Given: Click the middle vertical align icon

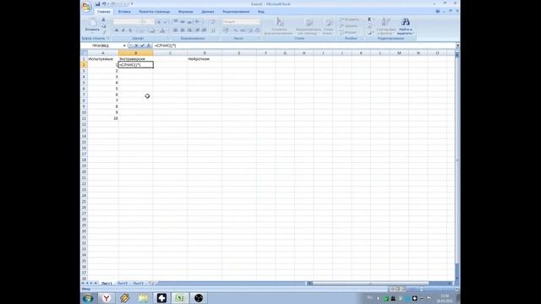Looking at the screenshot, I should pyautogui.click(x=183, y=22).
